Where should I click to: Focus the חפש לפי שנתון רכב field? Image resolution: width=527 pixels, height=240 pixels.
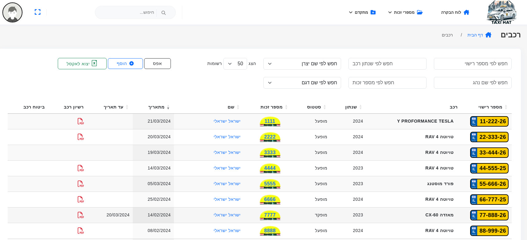(x=387, y=64)
